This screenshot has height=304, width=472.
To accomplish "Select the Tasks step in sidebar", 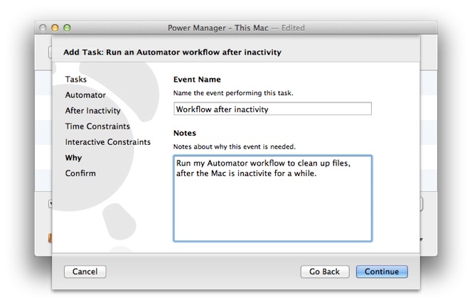I will click(x=76, y=80).
